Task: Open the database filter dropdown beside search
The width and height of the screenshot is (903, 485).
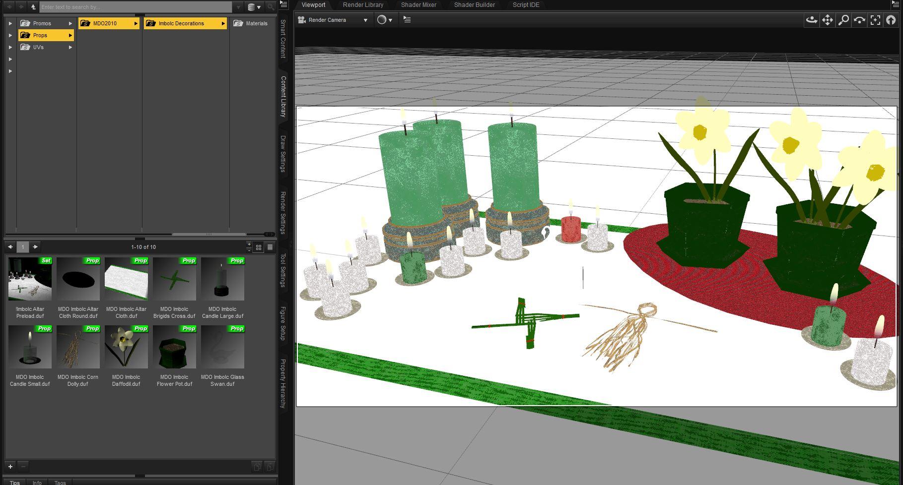Action: click(x=254, y=7)
